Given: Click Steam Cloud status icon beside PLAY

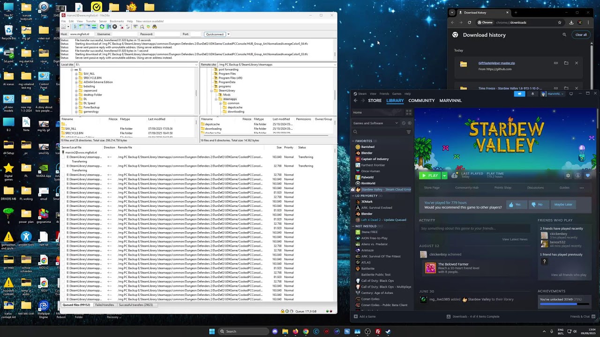Looking at the screenshot, I should pyautogui.click(x=455, y=176).
